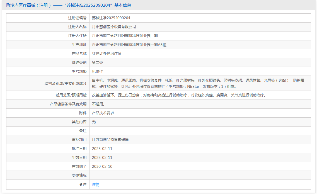This screenshot has width=317, height=194.
Task: Click the page title 境内医疗器械（注册）基本信息
Action: pos(71,5)
